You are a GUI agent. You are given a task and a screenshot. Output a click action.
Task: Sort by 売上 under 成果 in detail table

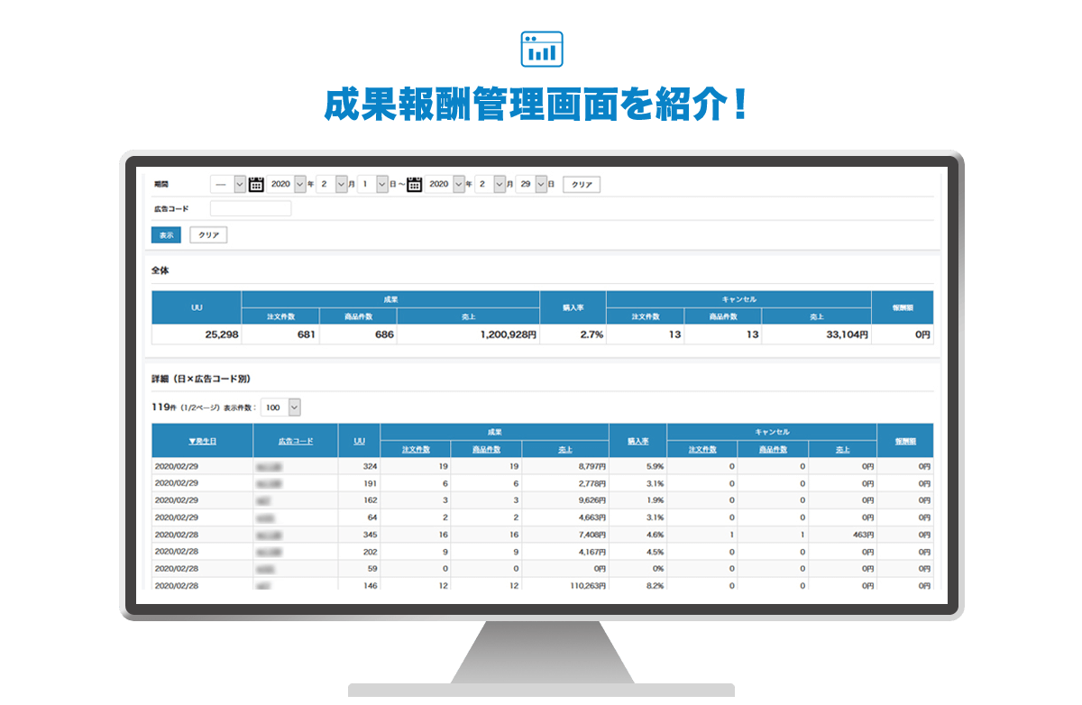click(565, 449)
